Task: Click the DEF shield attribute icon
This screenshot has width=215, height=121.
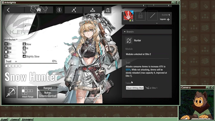Action: (6, 52)
